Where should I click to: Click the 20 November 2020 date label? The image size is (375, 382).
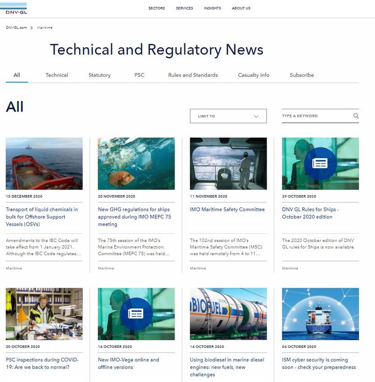116,196
